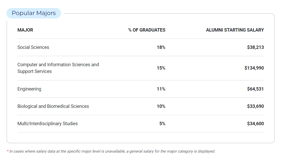
Task: Select the Social Sciences major
Action: click(x=33, y=47)
